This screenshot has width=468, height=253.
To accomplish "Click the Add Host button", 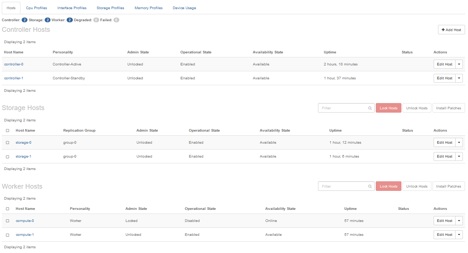I will coord(451,30).
